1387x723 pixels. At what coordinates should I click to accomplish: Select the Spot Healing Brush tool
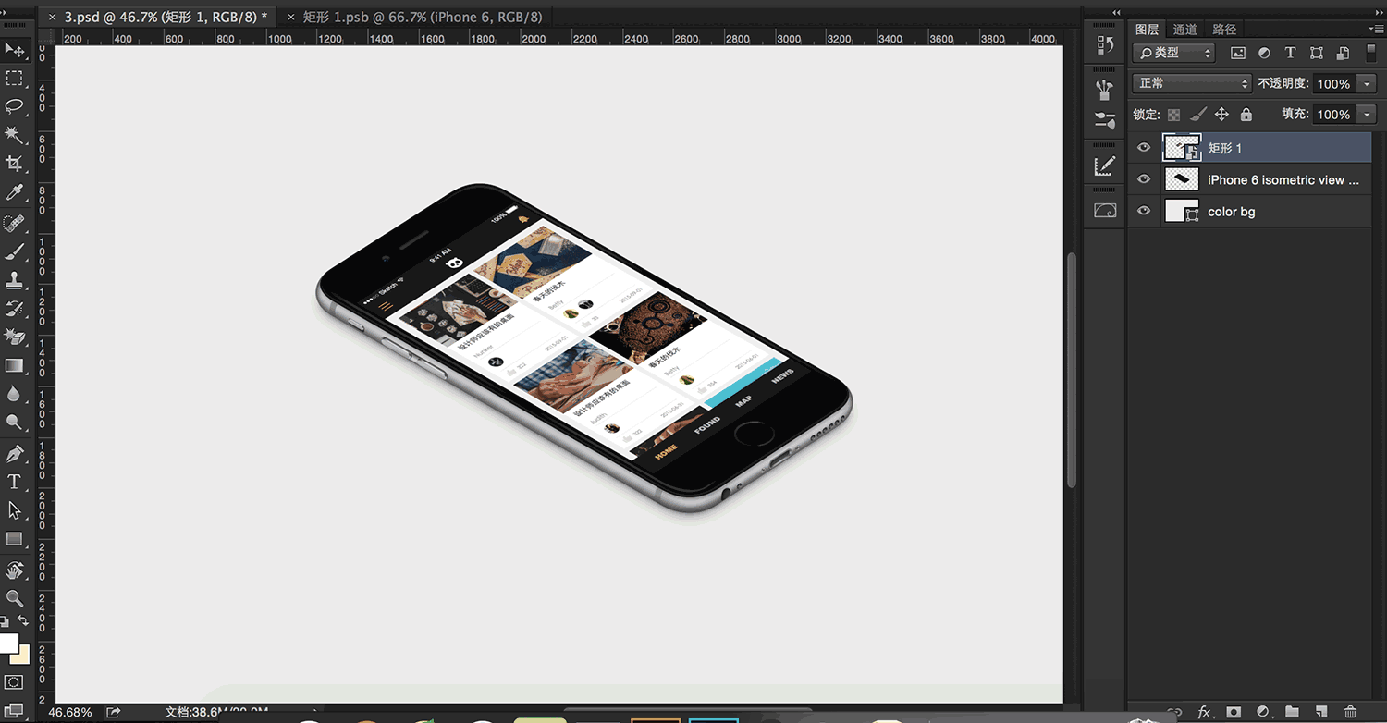[x=15, y=223]
